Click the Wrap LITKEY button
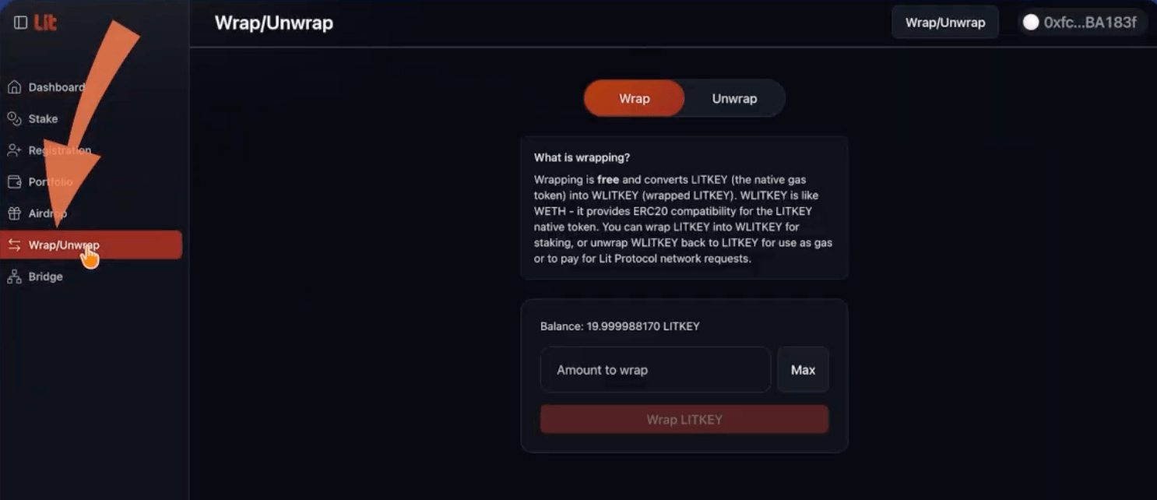1157x500 pixels. (x=684, y=419)
